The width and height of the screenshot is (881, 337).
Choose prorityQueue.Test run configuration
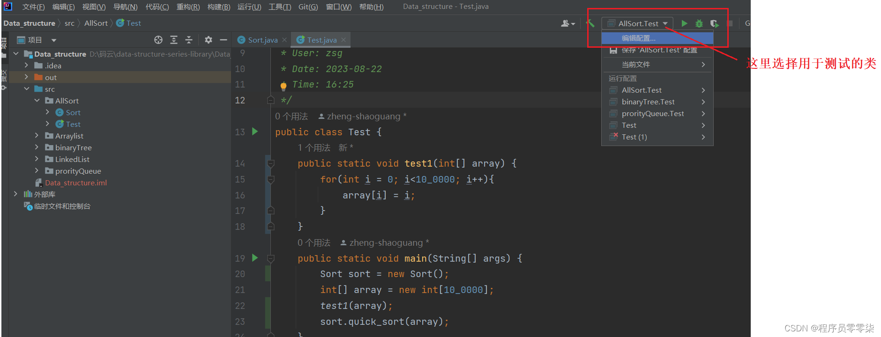(x=657, y=113)
